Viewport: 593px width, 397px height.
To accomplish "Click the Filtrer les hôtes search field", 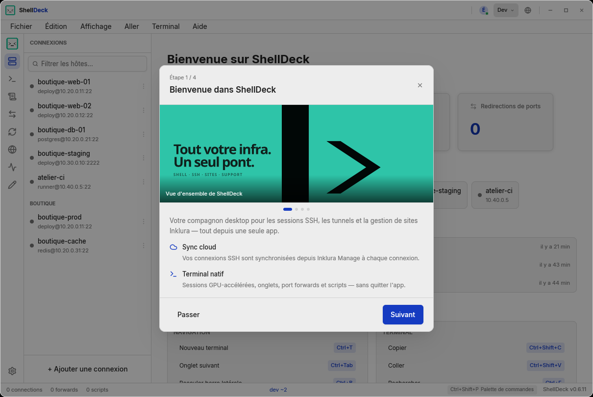I will pos(88,64).
